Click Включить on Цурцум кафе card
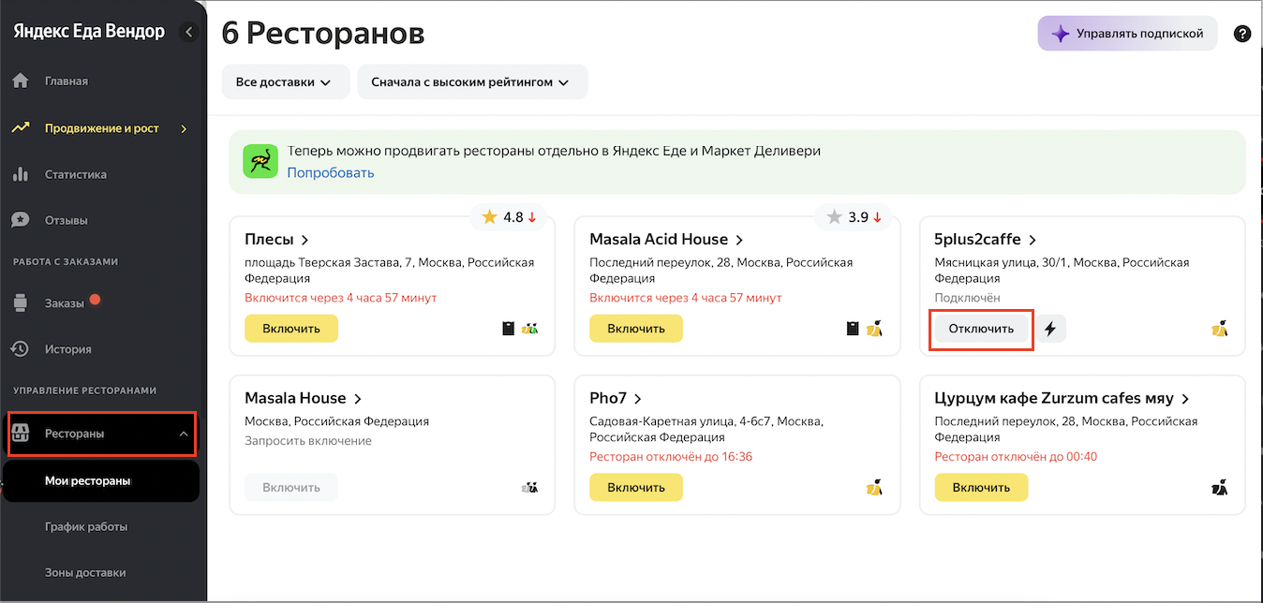Image resolution: width=1263 pixels, height=603 pixels. tap(981, 487)
